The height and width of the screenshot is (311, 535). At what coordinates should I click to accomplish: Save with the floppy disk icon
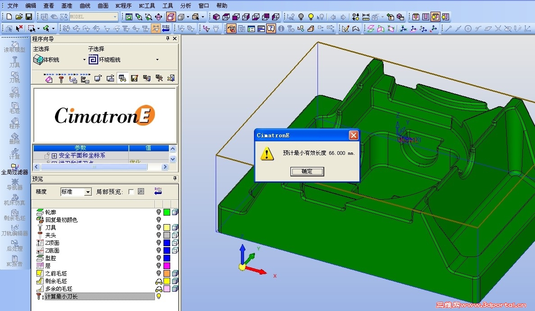[x=29, y=17]
